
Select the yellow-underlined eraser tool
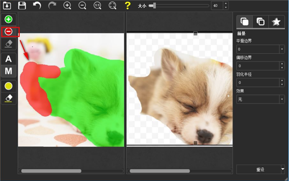pyautogui.click(x=9, y=98)
